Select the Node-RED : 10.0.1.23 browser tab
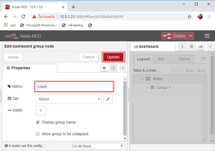The image size is (215, 151). click(35, 7)
